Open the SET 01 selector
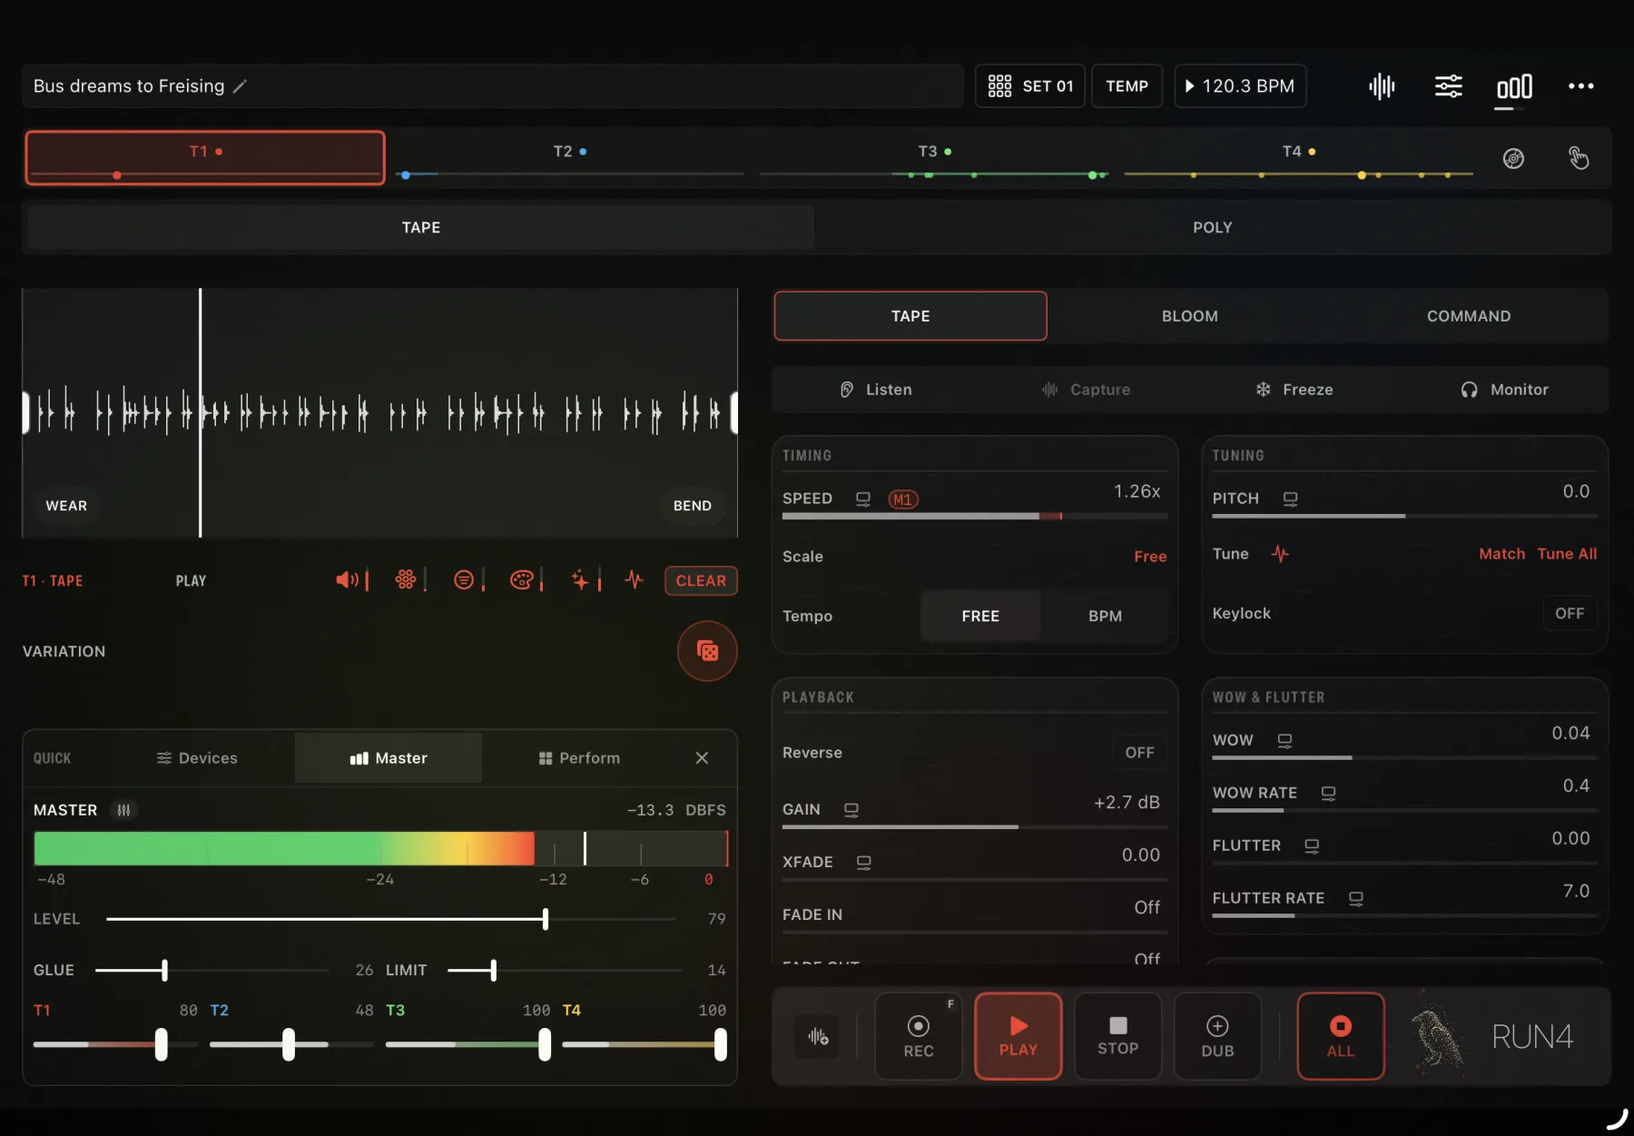The height and width of the screenshot is (1136, 1634). point(1030,86)
